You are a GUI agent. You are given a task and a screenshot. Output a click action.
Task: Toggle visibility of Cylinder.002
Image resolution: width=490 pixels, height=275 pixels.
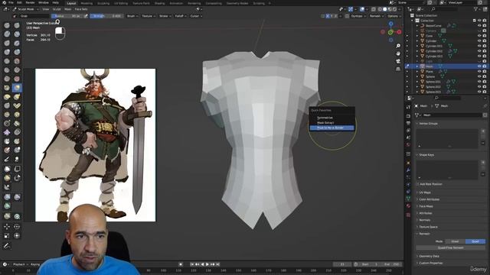479,51
